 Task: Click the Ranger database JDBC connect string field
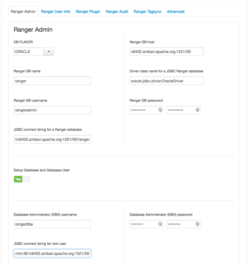click(52, 139)
